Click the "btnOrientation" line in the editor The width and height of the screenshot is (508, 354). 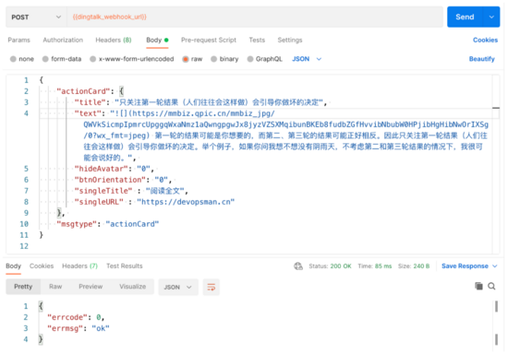coord(123,180)
